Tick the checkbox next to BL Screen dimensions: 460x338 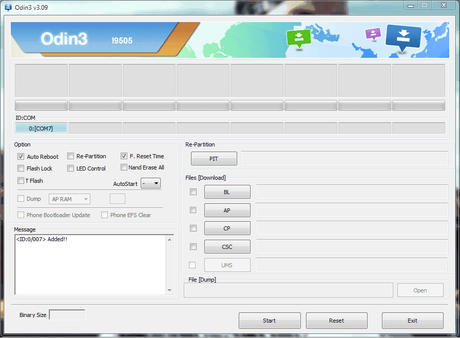[x=193, y=192]
